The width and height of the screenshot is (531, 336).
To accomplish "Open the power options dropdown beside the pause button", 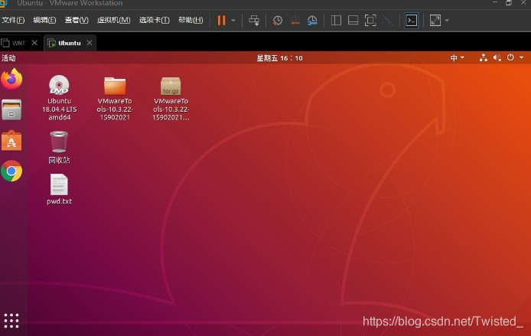I will tap(233, 21).
